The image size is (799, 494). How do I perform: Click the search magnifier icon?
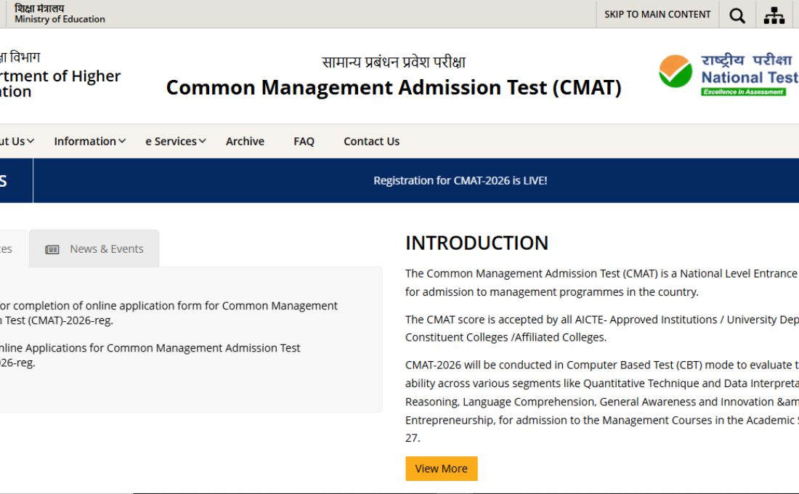click(737, 14)
